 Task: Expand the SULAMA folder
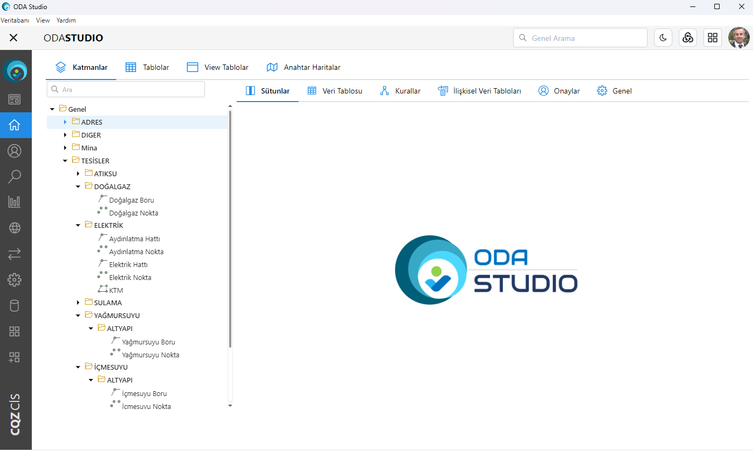coord(78,303)
